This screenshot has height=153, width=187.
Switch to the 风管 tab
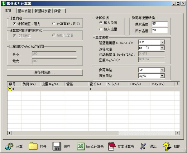point(58,11)
